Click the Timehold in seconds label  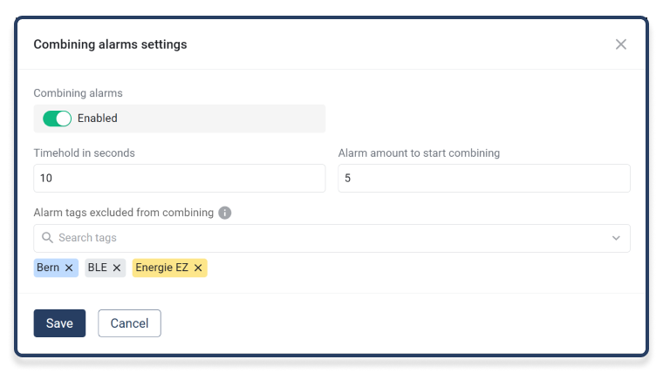click(84, 153)
